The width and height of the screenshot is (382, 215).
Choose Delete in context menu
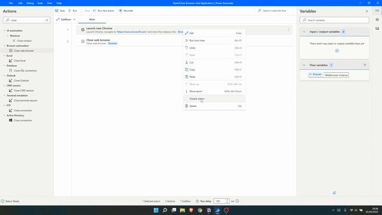(x=214, y=106)
